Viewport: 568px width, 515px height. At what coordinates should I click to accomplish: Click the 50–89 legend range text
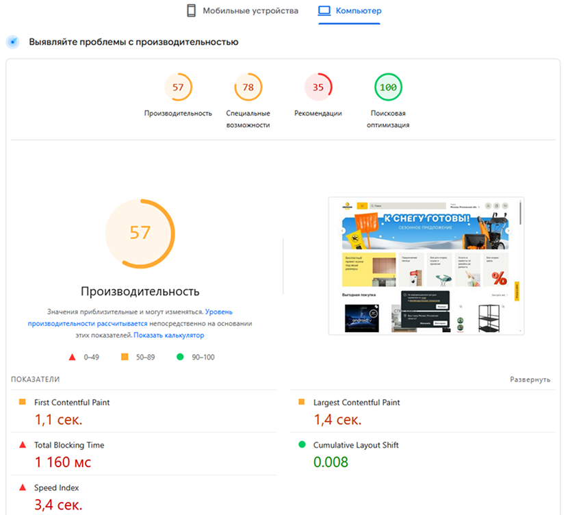(145, 357)
